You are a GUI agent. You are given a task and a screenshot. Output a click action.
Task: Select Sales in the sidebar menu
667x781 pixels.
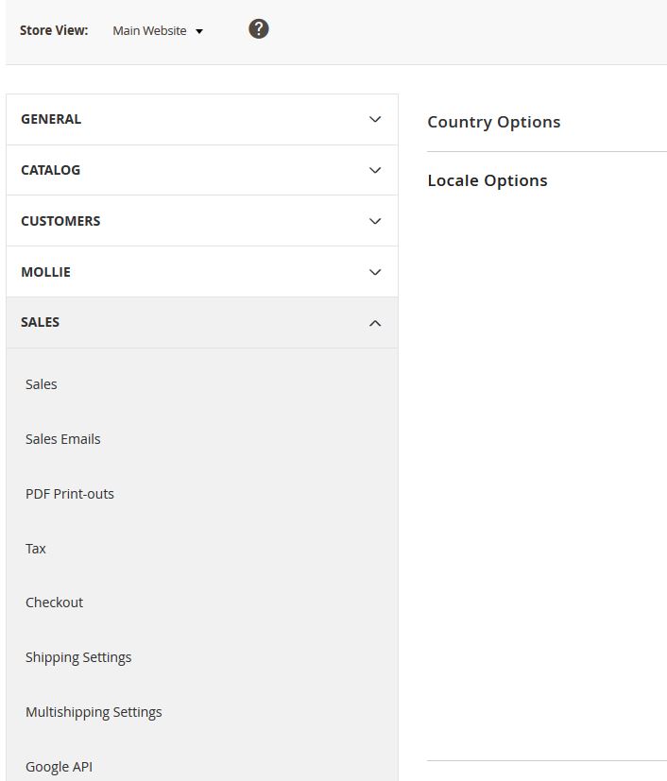41,383
